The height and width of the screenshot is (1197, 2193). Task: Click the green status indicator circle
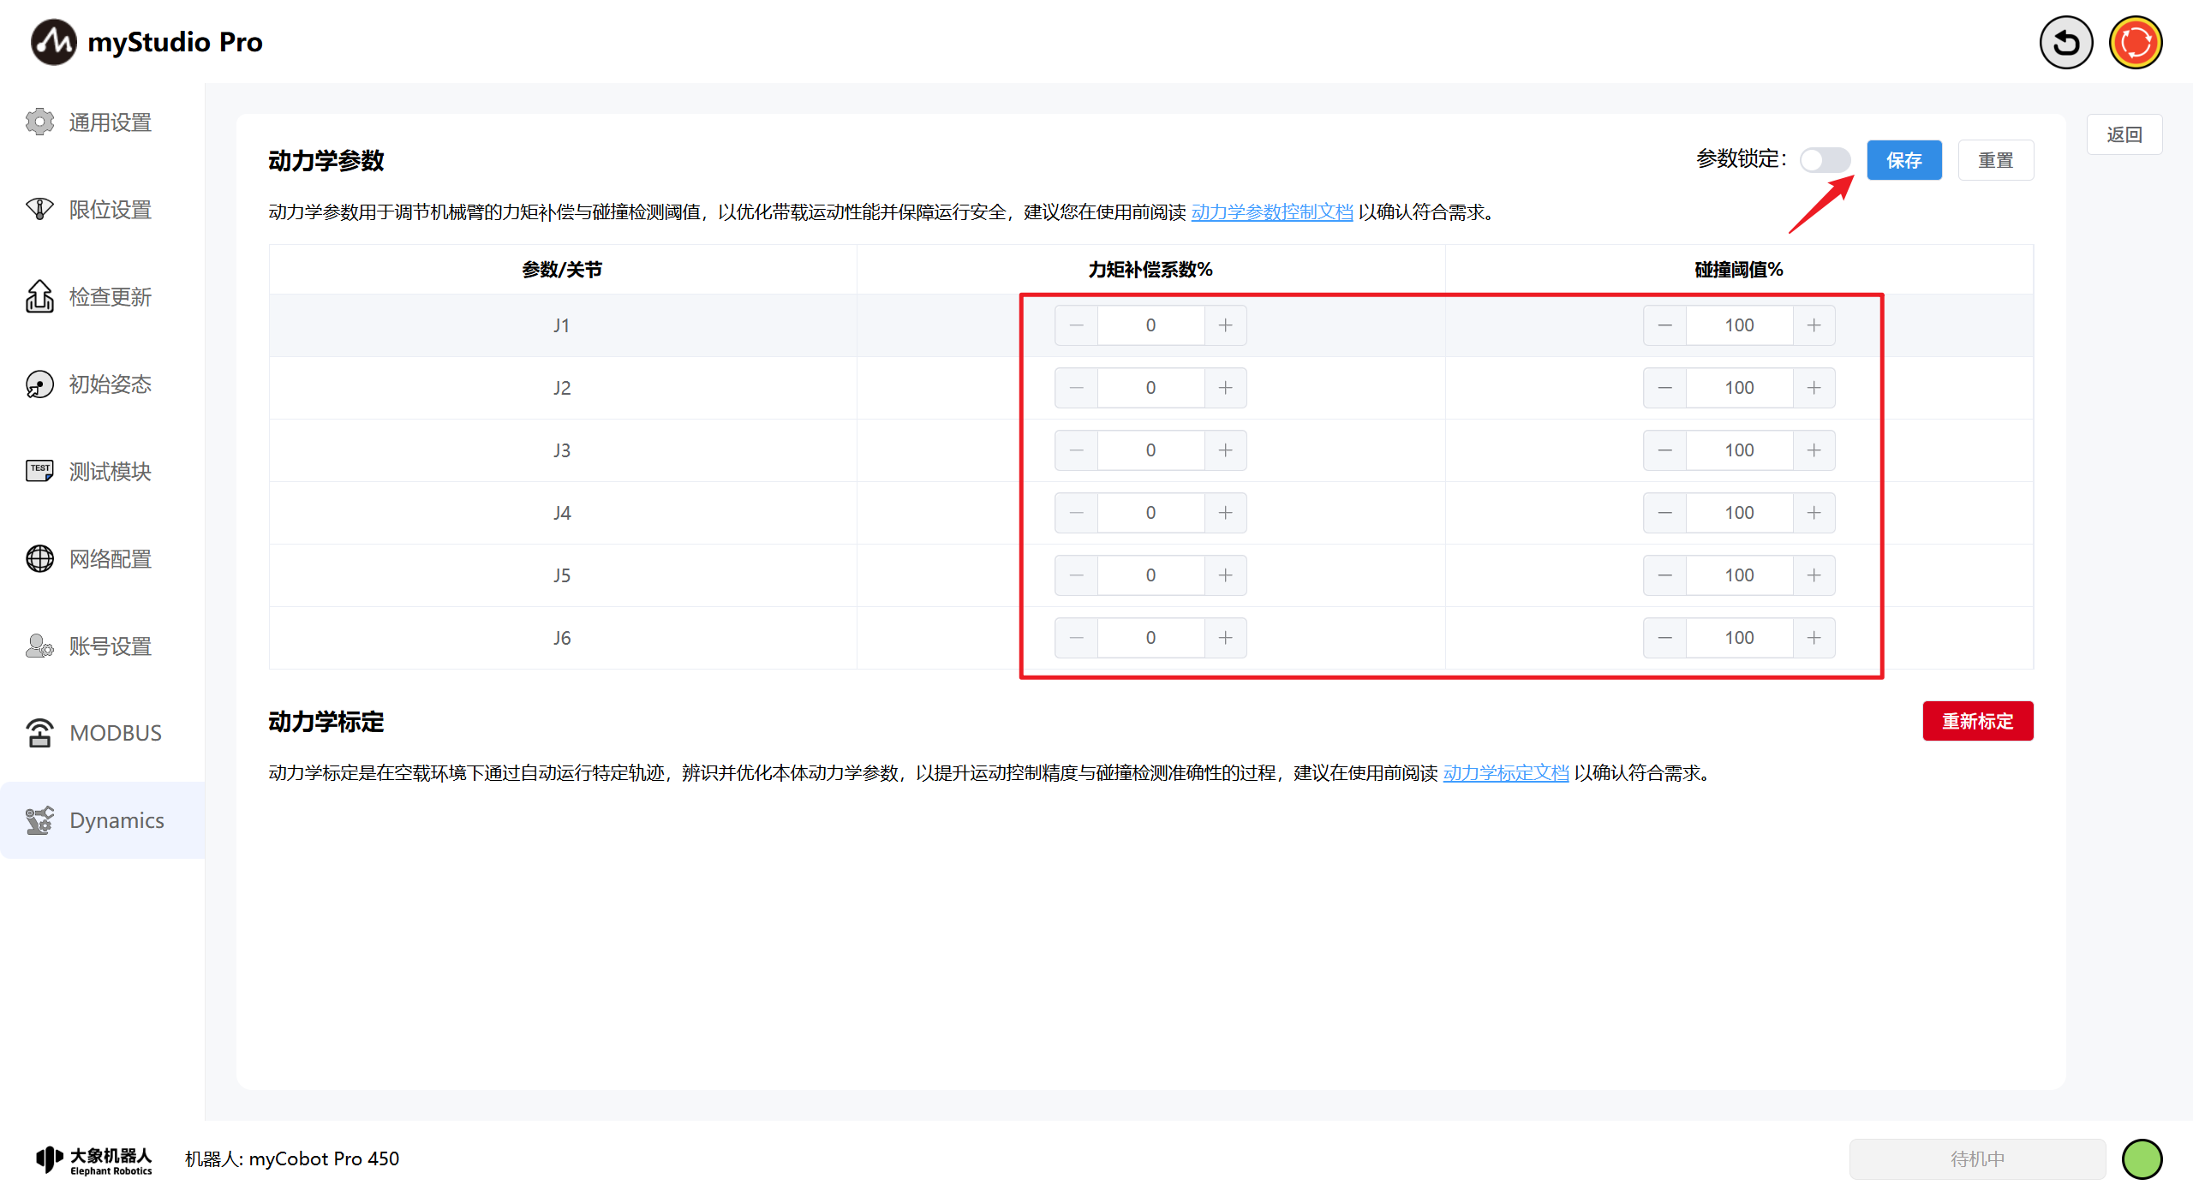[2142, 1159]
